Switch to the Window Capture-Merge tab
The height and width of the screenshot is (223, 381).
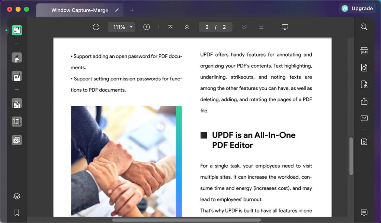click(x=80, y=10)
